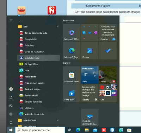Click the Windows Start button

point(11,130)
